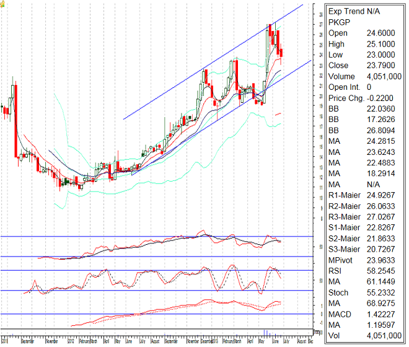Click the latest red candlestick at chart peak
409x347 pixels.
(281, 53)
